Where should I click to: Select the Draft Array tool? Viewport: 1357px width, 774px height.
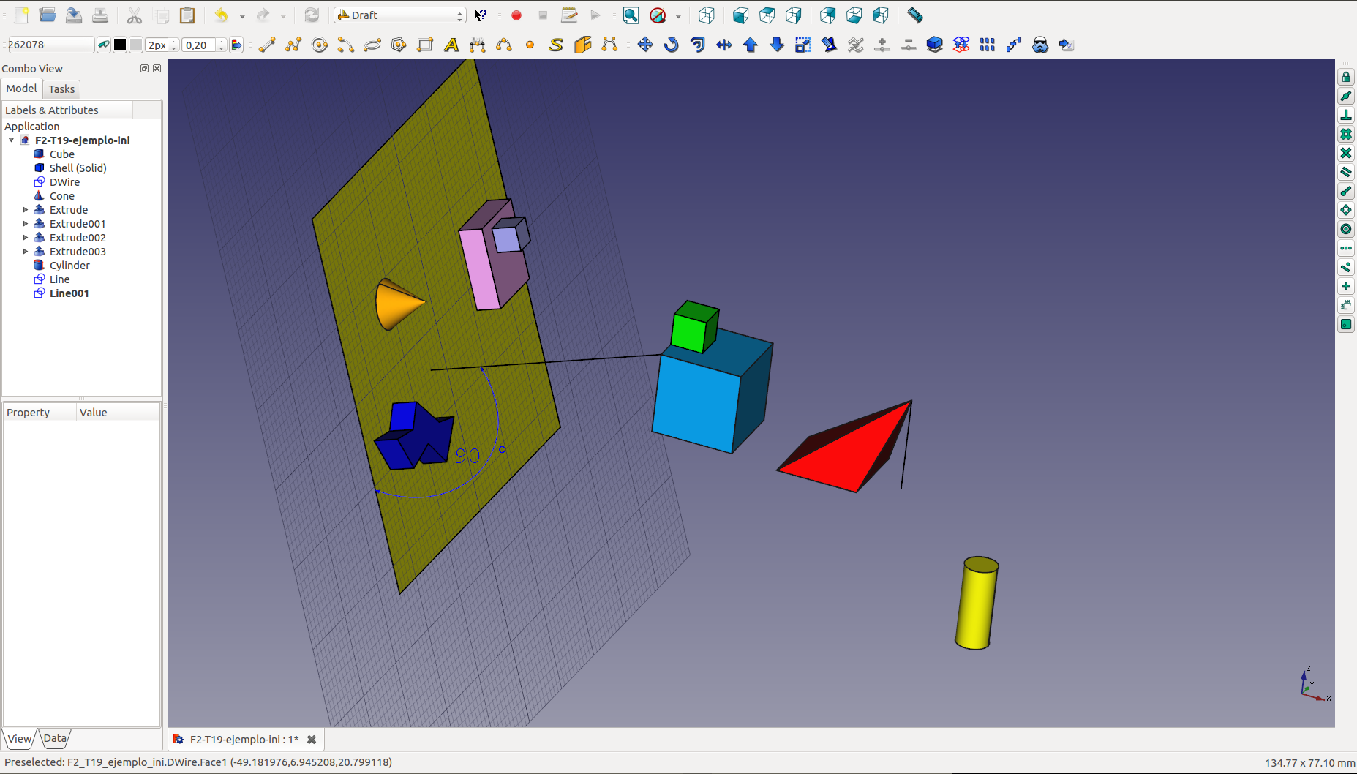click(987, 45)
